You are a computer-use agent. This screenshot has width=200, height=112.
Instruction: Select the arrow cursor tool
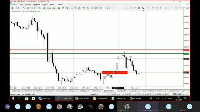[107, 8]
